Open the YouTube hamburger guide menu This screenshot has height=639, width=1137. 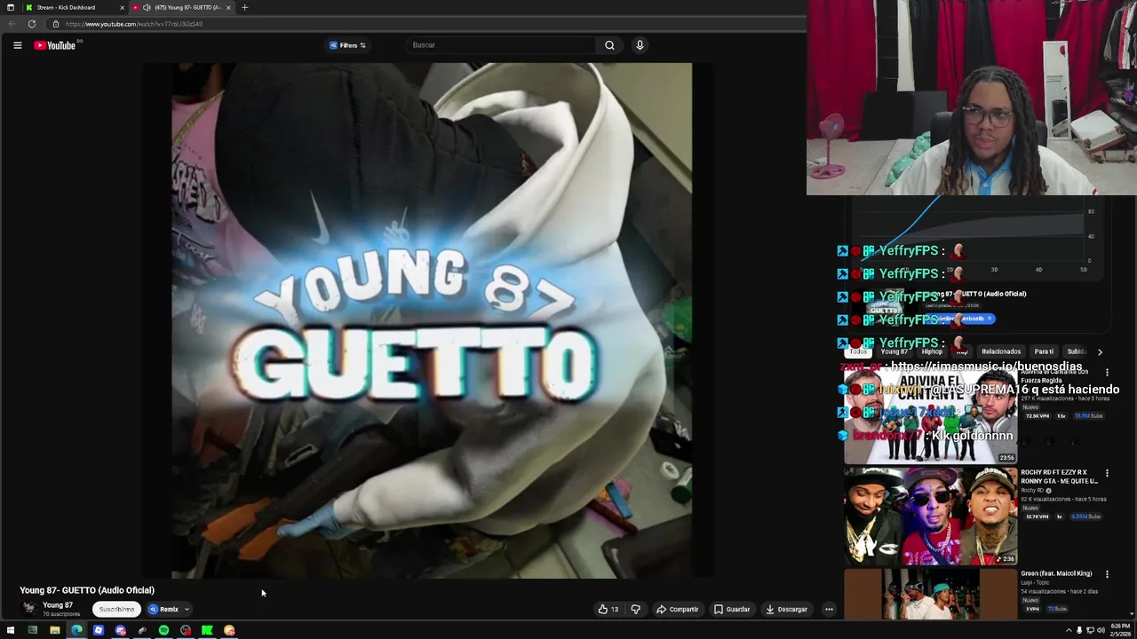pos(17,45)
